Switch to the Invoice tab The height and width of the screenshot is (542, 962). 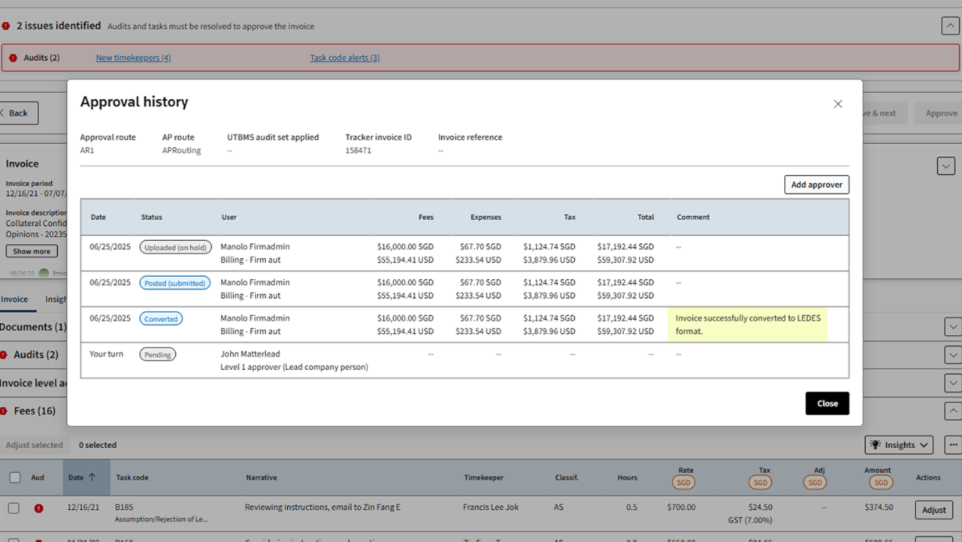(15, 299)
